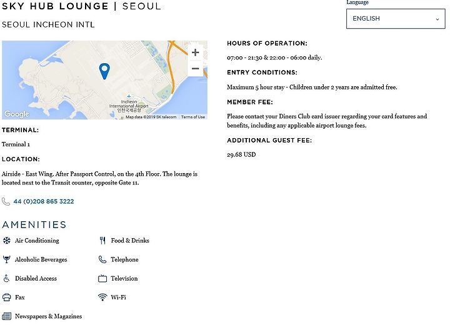Click the Television amenity icon
The image size is (450, 325).
pos(102,278)
